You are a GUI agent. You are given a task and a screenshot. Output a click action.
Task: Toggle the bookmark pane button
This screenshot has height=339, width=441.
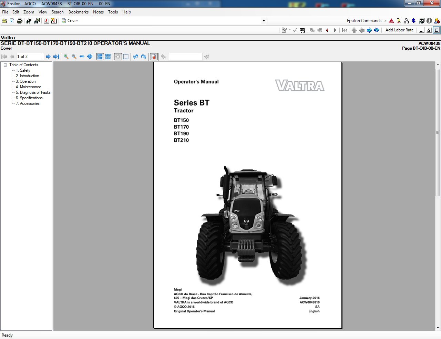pos(154,57)
